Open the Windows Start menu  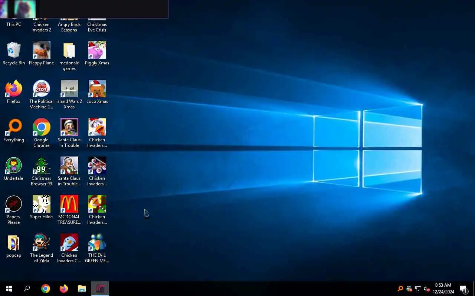(9, 289)
